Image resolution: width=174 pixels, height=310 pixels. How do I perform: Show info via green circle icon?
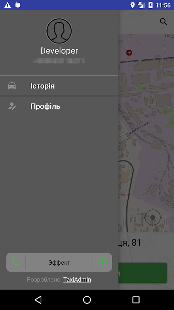click(102, 262)
